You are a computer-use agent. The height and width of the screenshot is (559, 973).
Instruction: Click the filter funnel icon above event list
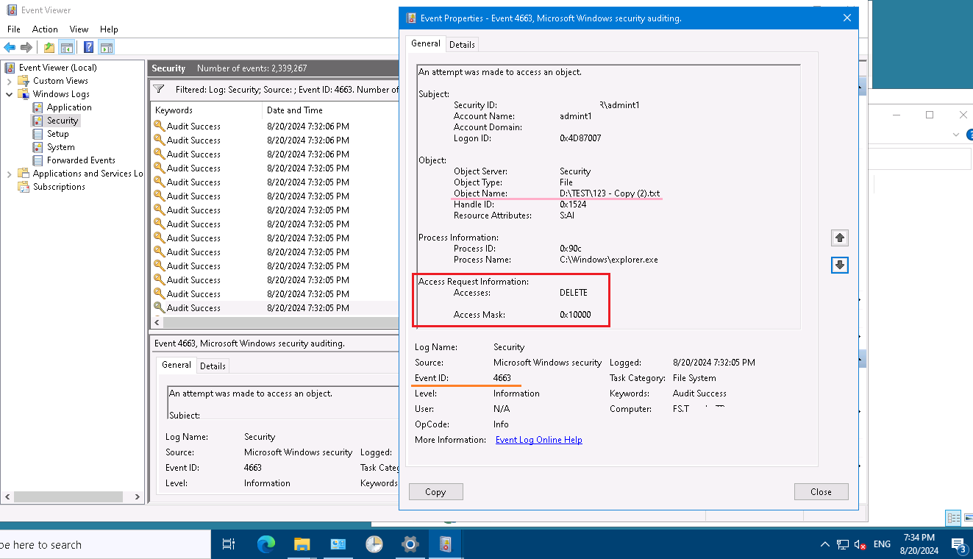tap(159, 89)
